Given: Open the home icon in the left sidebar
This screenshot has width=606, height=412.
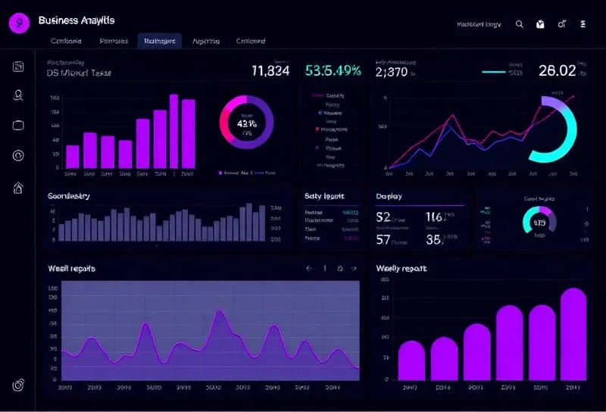Looking at the screenshot, I should click(x=19, y=188).
